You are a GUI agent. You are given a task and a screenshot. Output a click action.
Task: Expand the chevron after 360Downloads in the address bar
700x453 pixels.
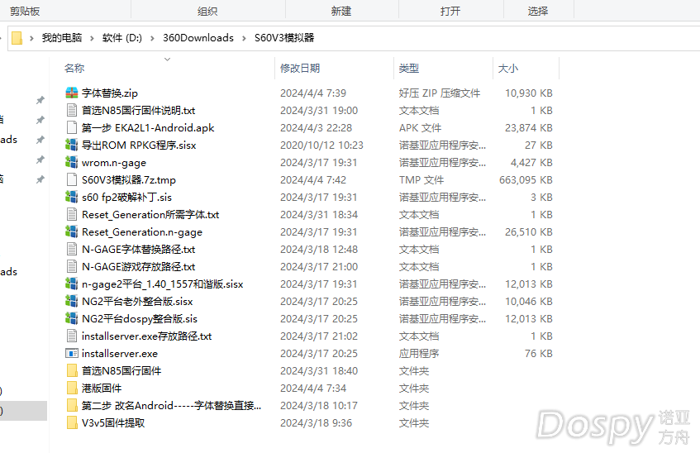[x=244, y=38]
